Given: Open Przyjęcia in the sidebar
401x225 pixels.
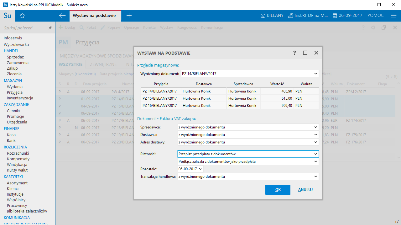Looking at the screenshot, I should click(x=15, y=92).
